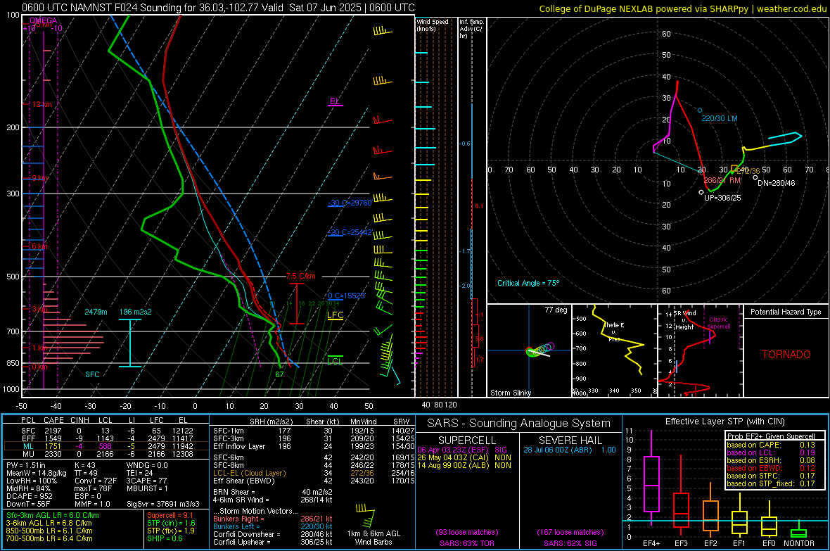The image size is (830, 551).
Task: Click the '286/21 RM' hodograph label
Action: point(722,180)
